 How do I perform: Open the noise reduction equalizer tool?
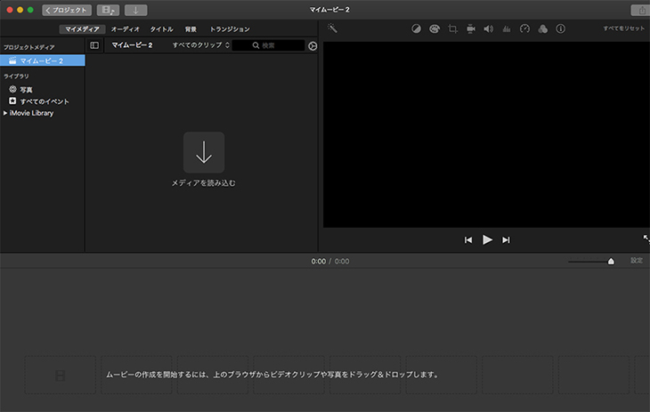point(507,28)
